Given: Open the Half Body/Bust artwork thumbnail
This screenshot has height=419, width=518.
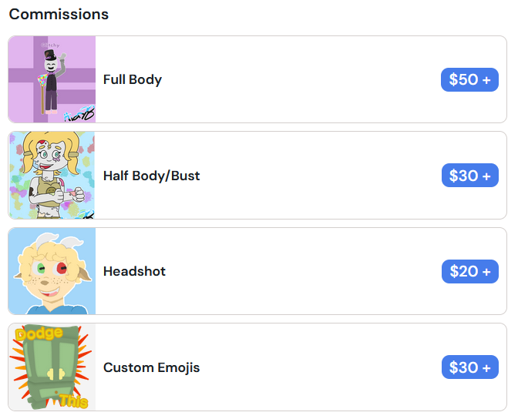Looking at the screenshot, I should pyautogui.click(x=52, y=176).
